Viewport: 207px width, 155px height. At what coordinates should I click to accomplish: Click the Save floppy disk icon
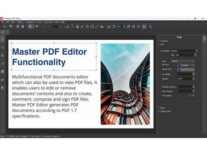[x=18, y=26]
